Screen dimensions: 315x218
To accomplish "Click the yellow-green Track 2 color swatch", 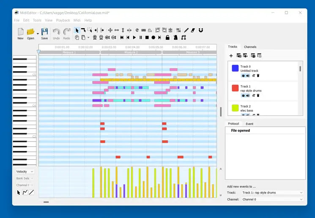I will pos(235,108).
